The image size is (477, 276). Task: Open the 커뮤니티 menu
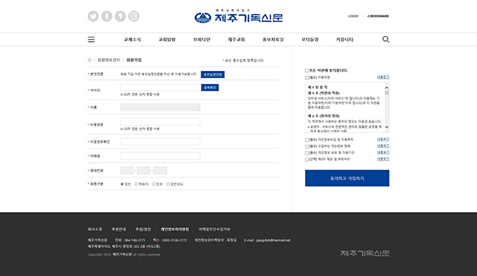345,40
